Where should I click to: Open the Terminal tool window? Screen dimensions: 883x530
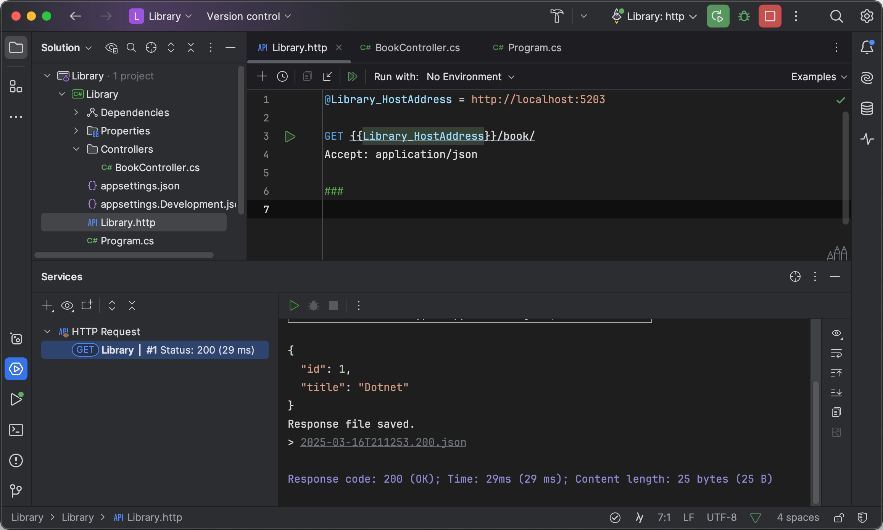coord(16,430)
